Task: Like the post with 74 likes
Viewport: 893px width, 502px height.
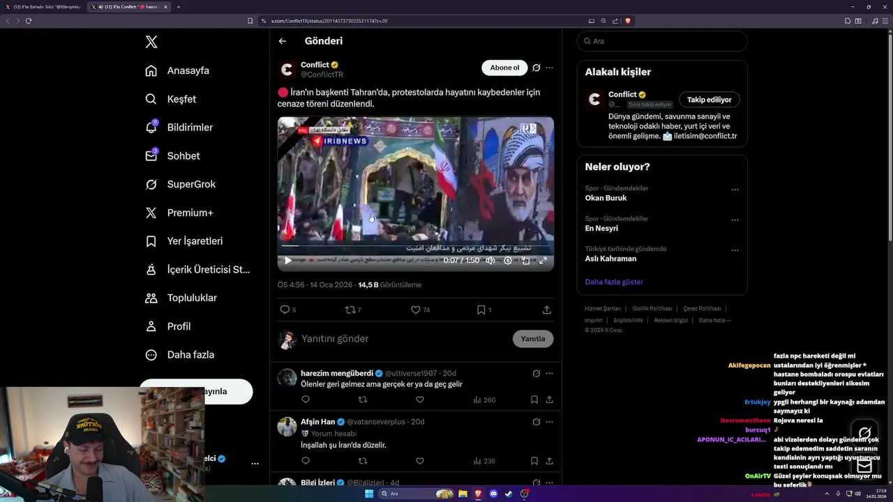Action: click(x=416, y=310)
